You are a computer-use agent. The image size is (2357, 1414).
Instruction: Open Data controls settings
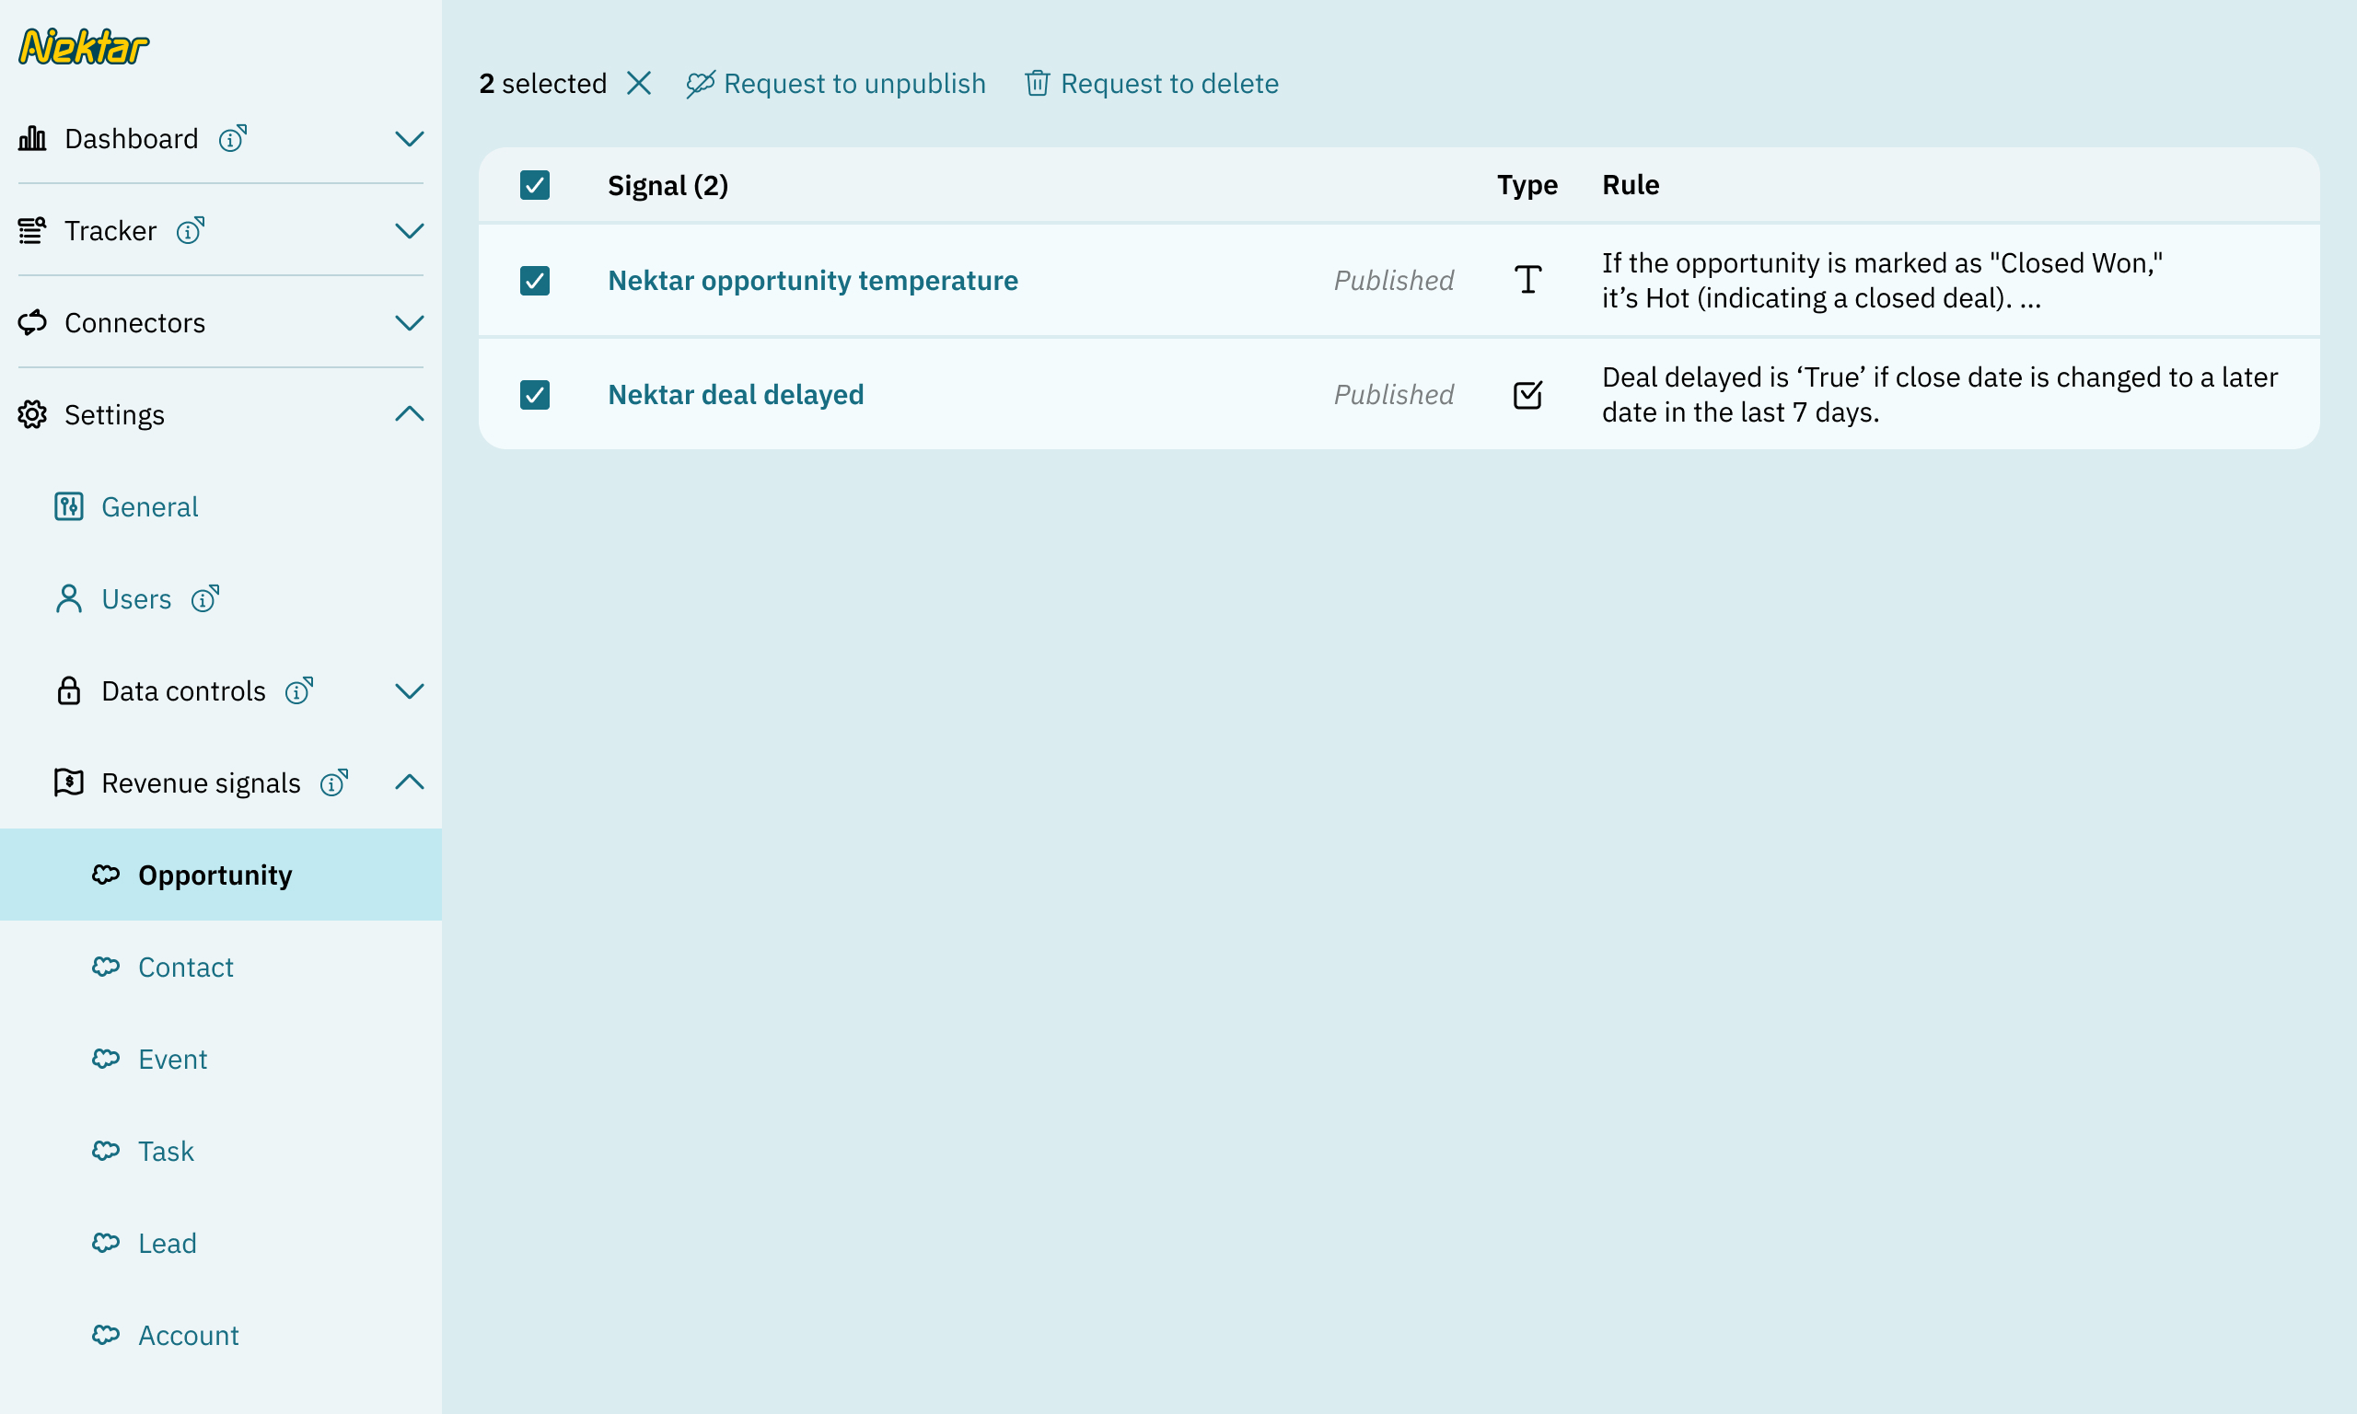[184, 690]
